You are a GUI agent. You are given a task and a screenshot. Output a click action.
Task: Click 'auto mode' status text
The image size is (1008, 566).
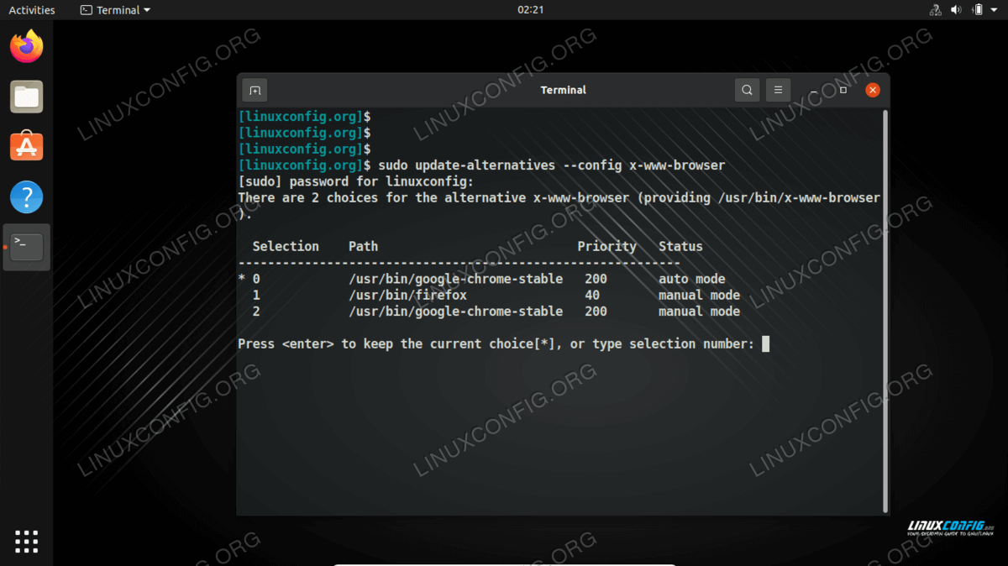pos(692,279)
